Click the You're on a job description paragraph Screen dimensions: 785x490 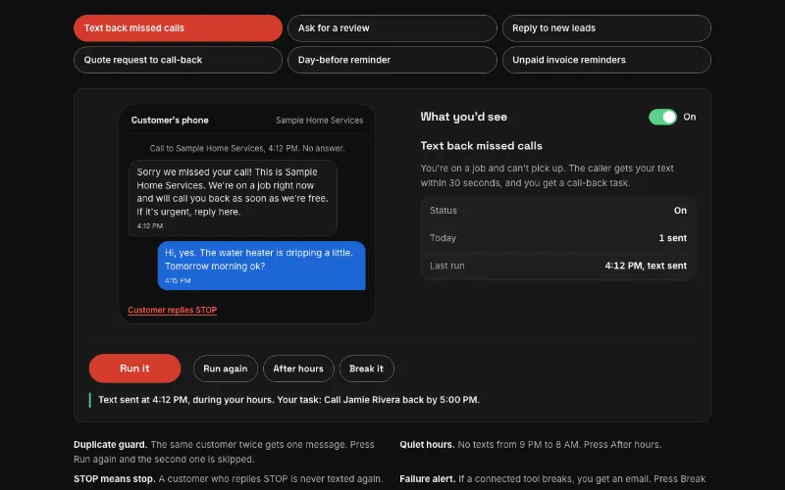(x=547, y=175)
